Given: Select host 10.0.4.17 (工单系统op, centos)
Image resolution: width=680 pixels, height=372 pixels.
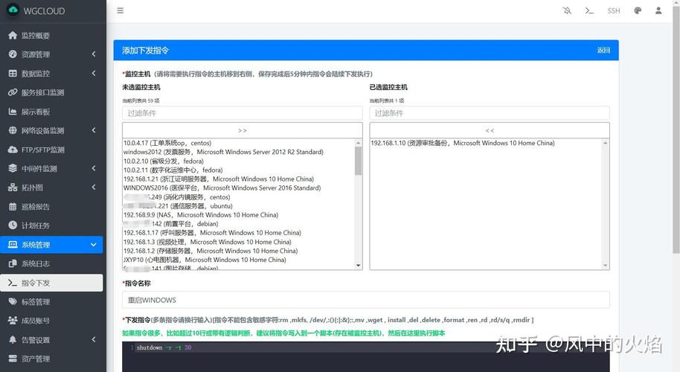Looking at the screenshot, I should point(167,143).
